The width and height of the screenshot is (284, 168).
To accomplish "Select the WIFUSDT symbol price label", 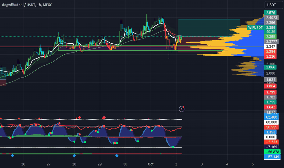I will pyautogui.click(x=255, y=27).
